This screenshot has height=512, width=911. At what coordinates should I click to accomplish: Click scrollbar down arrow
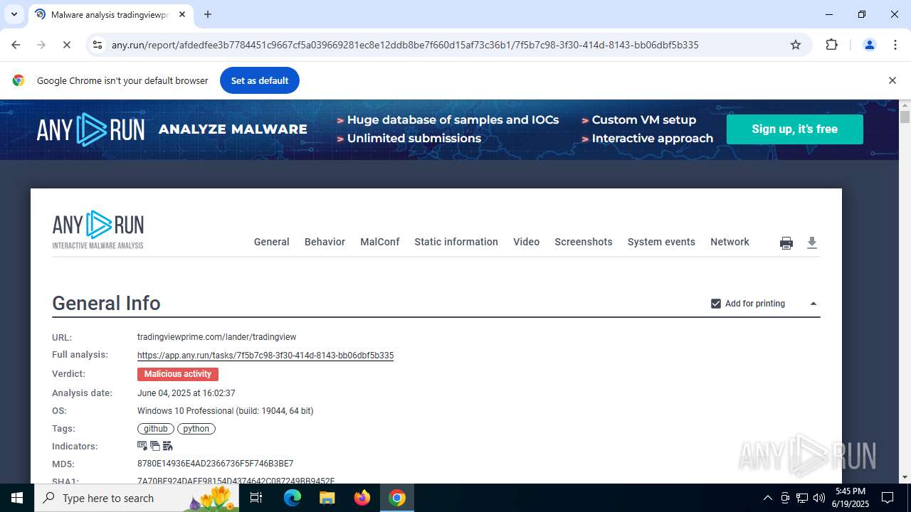905,477
